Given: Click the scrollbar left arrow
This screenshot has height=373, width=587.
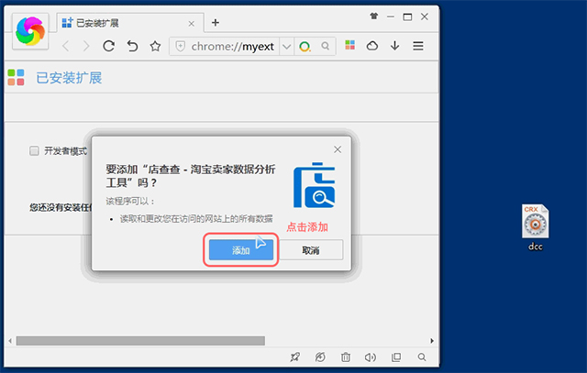Looking at the screenshot, I should click(10, 341).
